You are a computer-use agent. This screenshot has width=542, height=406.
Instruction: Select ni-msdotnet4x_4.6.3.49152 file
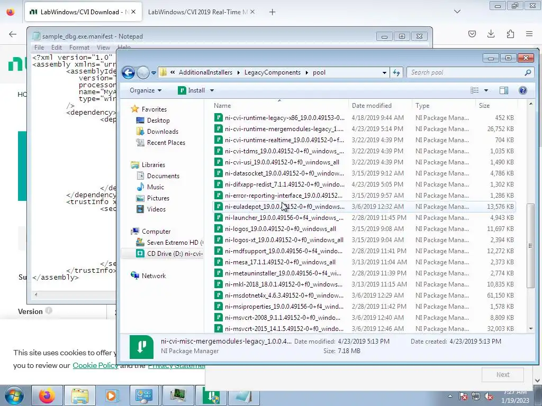click(284, 296)
